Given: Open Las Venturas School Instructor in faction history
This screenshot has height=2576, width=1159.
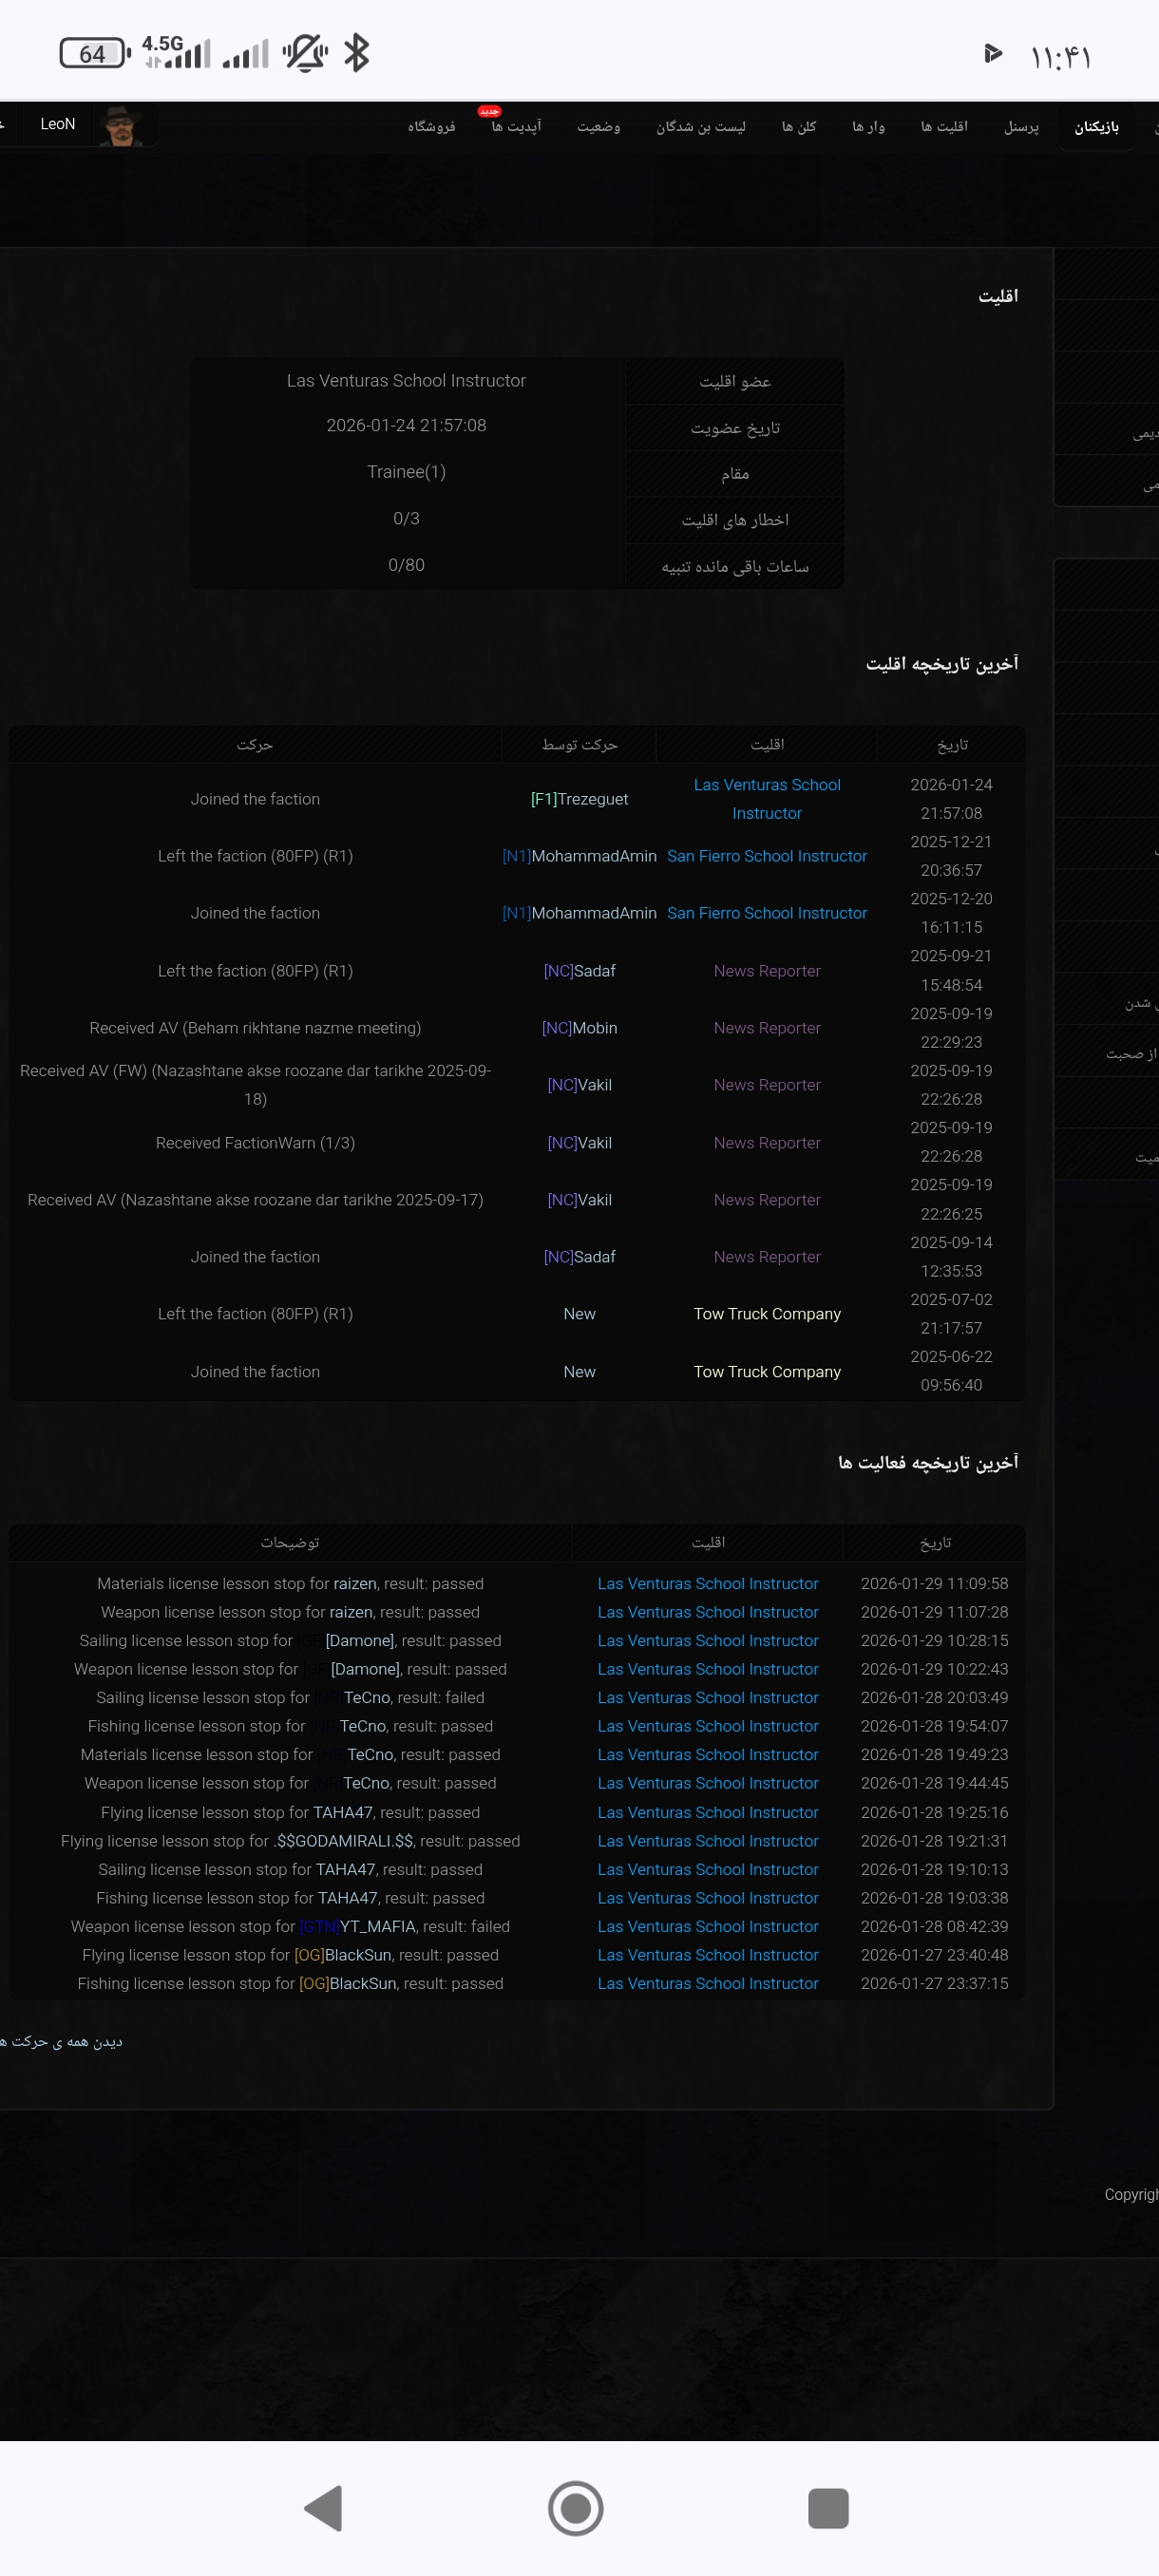Looking at the screenshot, I should coord(766,799).
